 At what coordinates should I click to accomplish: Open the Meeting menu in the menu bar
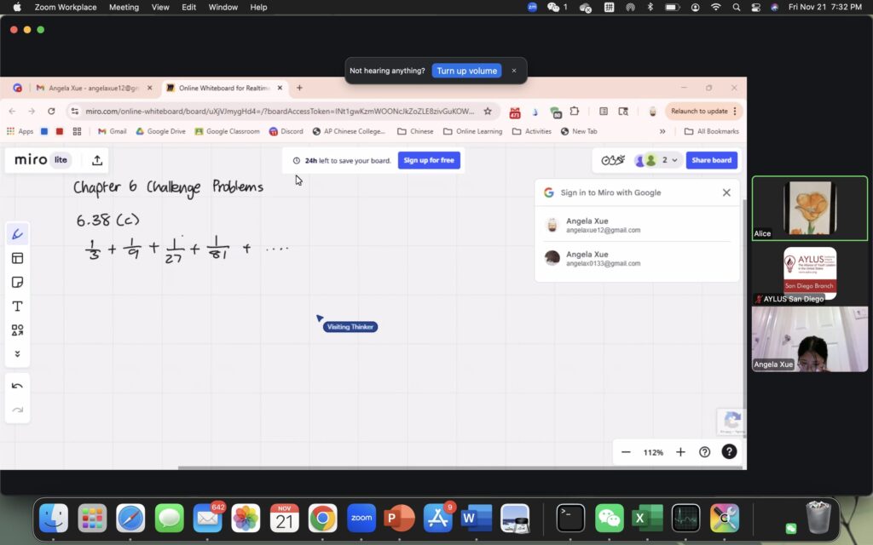click(x=124, y=8)
